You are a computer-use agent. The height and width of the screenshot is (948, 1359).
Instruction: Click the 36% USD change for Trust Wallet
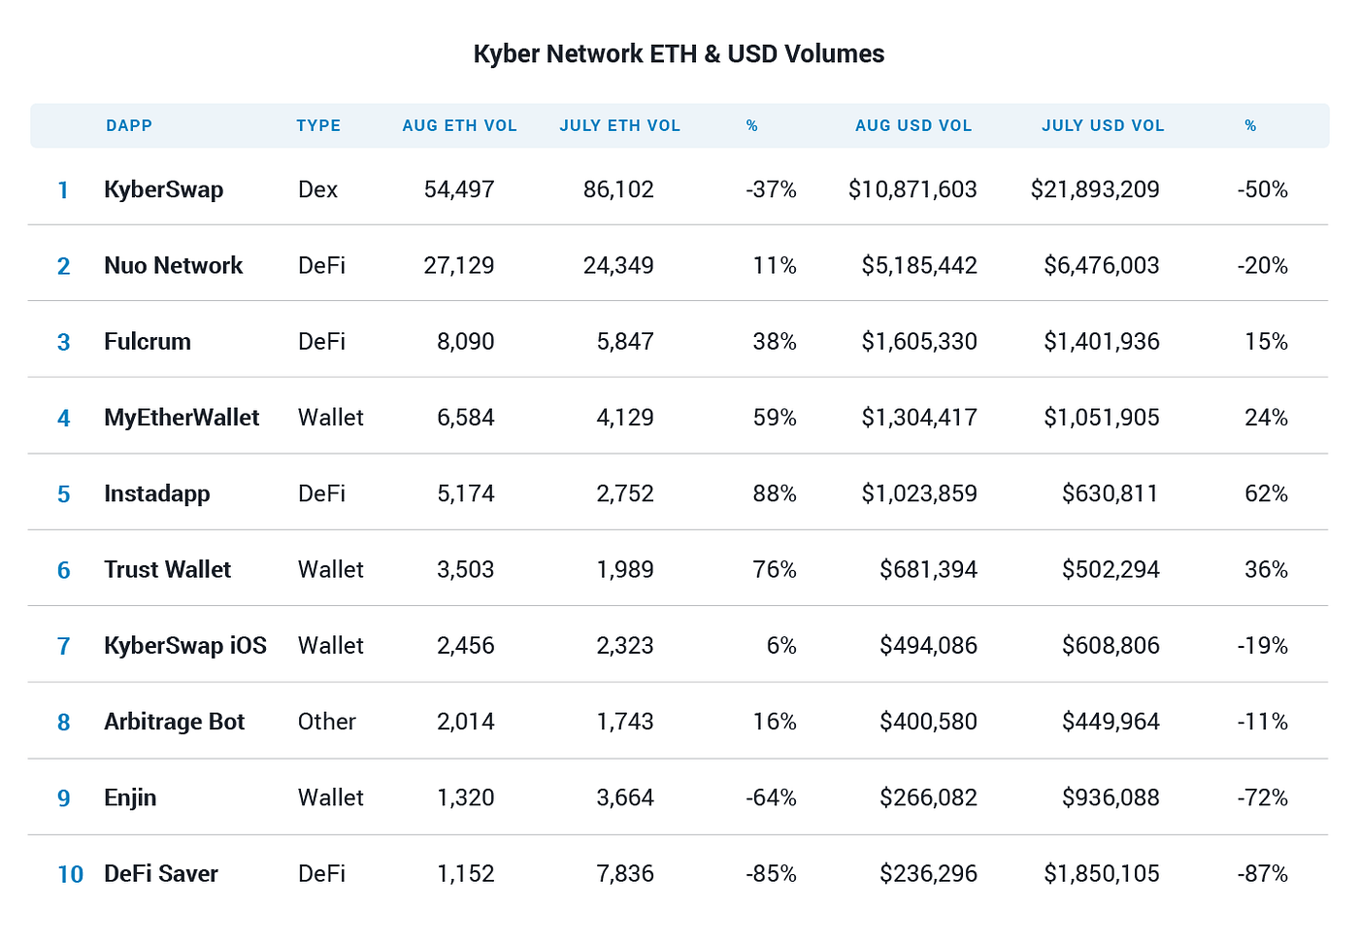point(1267,569)
